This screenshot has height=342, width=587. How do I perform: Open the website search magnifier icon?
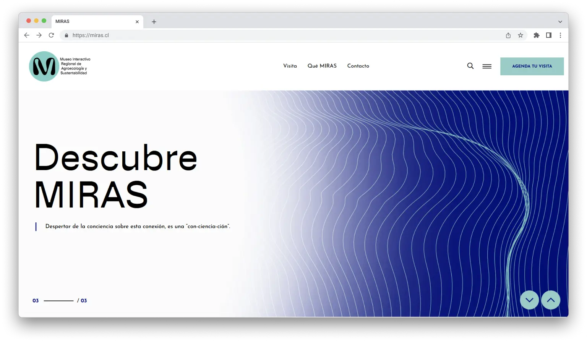point(470,66)
